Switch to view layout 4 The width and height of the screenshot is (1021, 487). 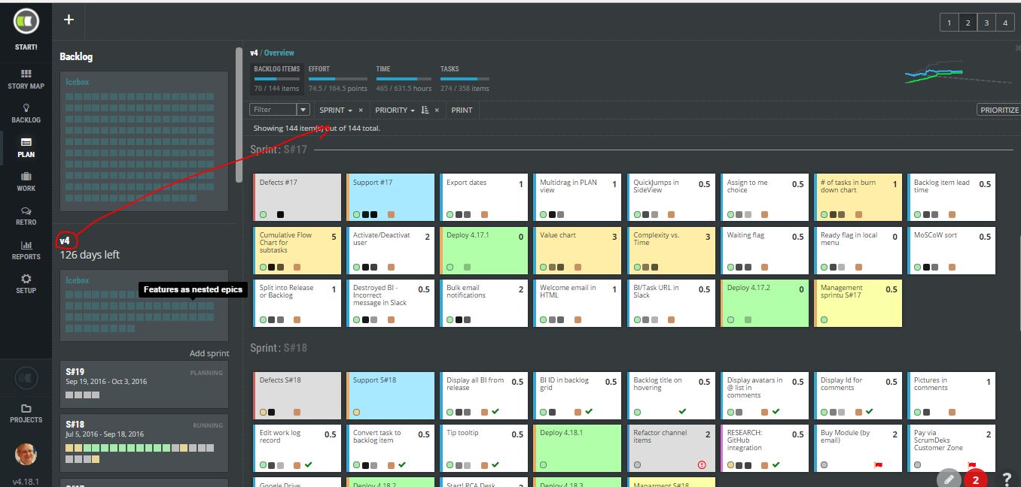pyautogui.click(x=1005, y=23)
